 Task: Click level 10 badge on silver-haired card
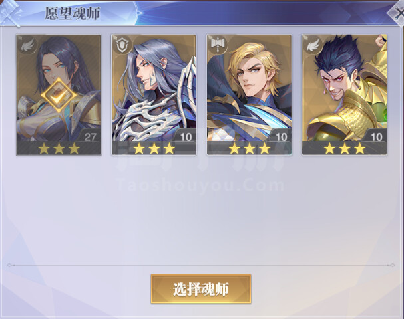click(x=186, y=136)
